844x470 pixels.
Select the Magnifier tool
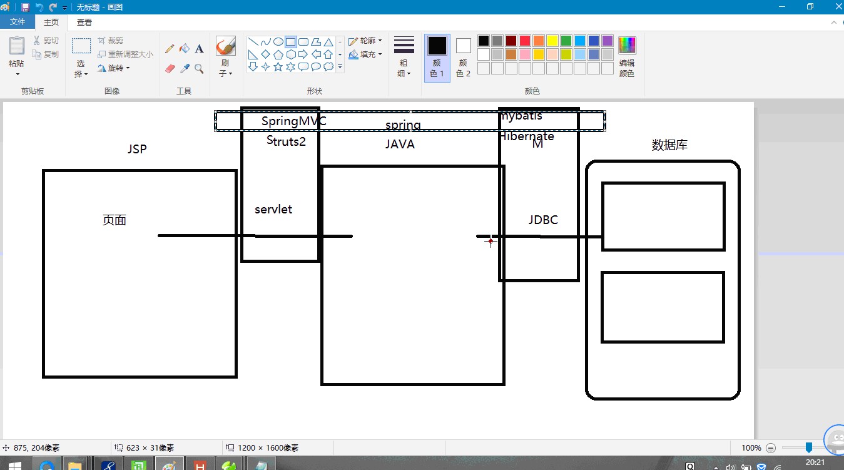click(199, 69)
